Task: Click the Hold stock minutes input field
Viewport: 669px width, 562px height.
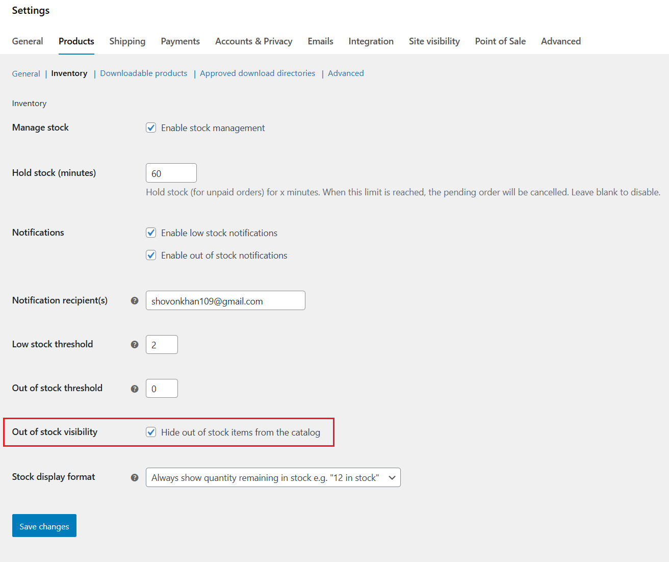Action: [x=171, y=173]
